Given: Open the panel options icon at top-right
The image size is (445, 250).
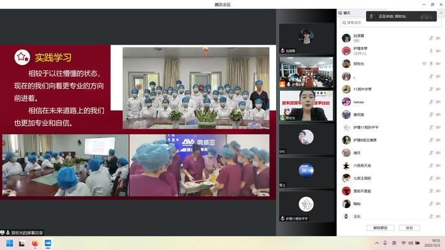Looking at the screenshot, I should tap(441, 13).
